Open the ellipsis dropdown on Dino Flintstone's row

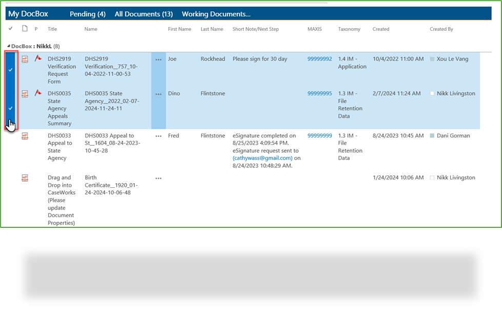[x=158, y=93]
